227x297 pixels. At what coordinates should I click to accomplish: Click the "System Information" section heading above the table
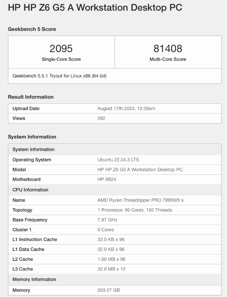[32, 137]
